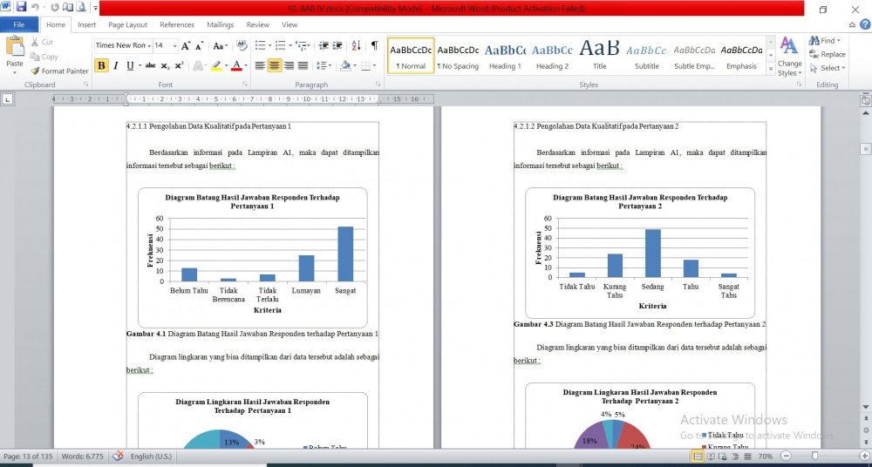The image size is (872, 467).
Task: Switch to Outline view in the status bar
Action: [735, 457]
